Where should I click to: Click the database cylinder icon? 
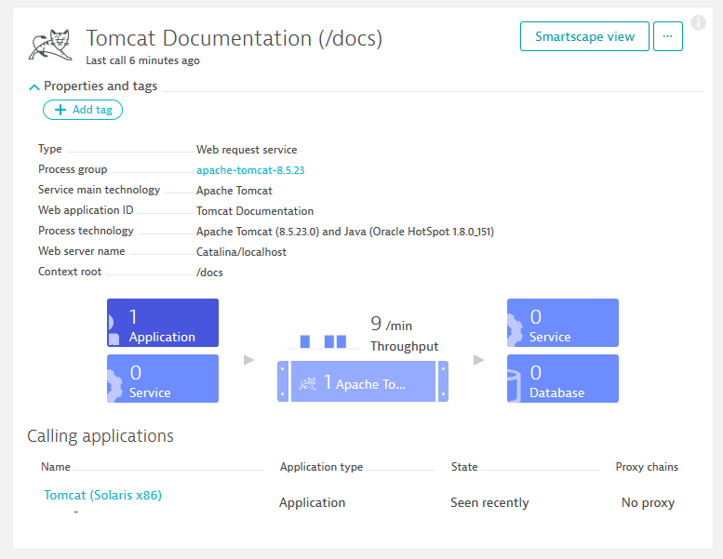click(514, 386)
